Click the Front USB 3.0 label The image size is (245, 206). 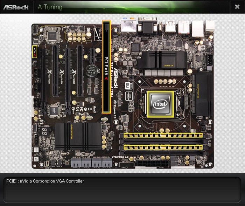[x=120, y=157]
